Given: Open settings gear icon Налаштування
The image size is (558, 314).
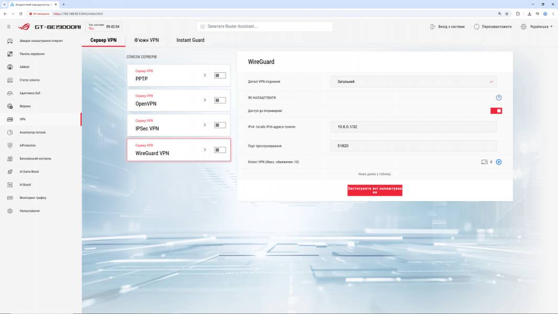Looking at the screenshot, I should (10, 211).
